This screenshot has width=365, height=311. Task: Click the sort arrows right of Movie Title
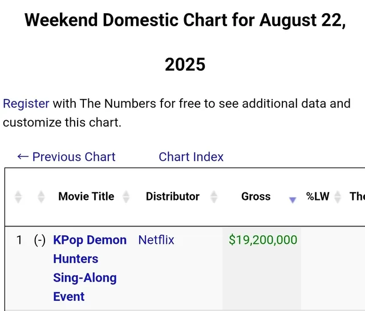coord(126,197)
